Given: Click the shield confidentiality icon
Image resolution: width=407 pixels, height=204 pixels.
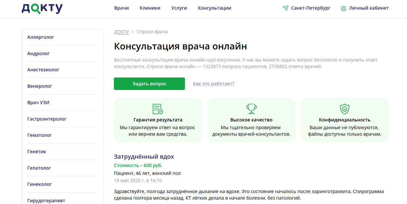Looking at the screenshot, I should coord(345,109).
